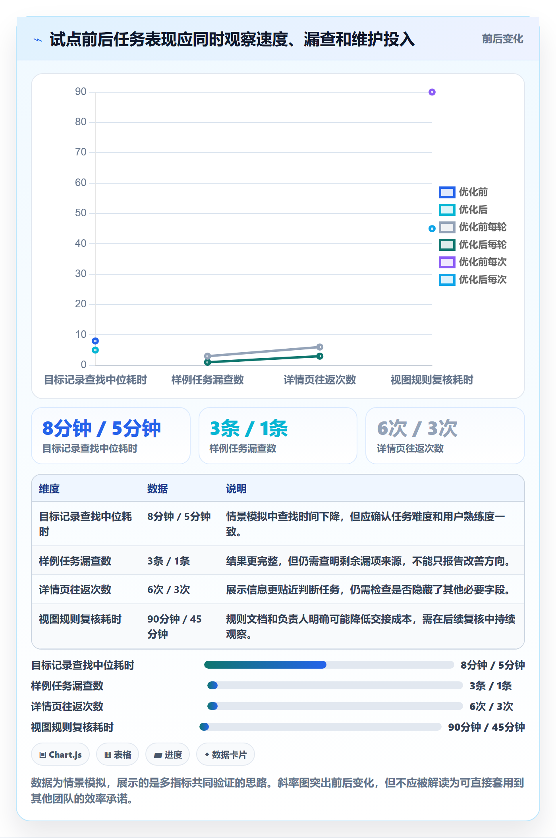Click the gray line point above 详情页往返次数
Image resolution: width=556 pixels, height=838 pixels.
pyautogui.click(x=320, y=347)
